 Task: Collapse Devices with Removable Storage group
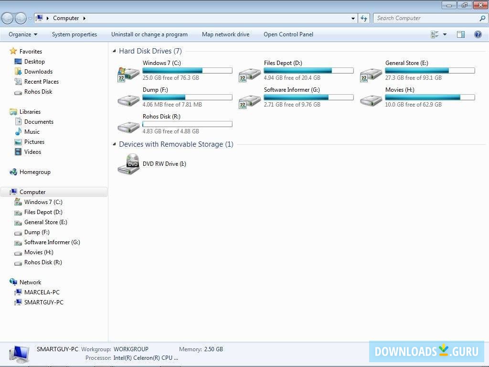[114, 144]
